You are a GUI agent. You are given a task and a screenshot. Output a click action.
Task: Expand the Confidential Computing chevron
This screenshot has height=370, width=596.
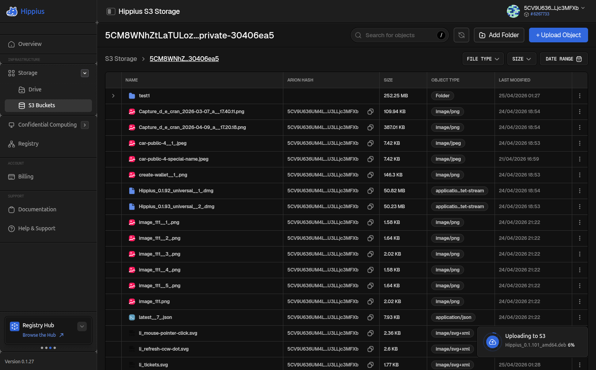[x=85, y=125]
